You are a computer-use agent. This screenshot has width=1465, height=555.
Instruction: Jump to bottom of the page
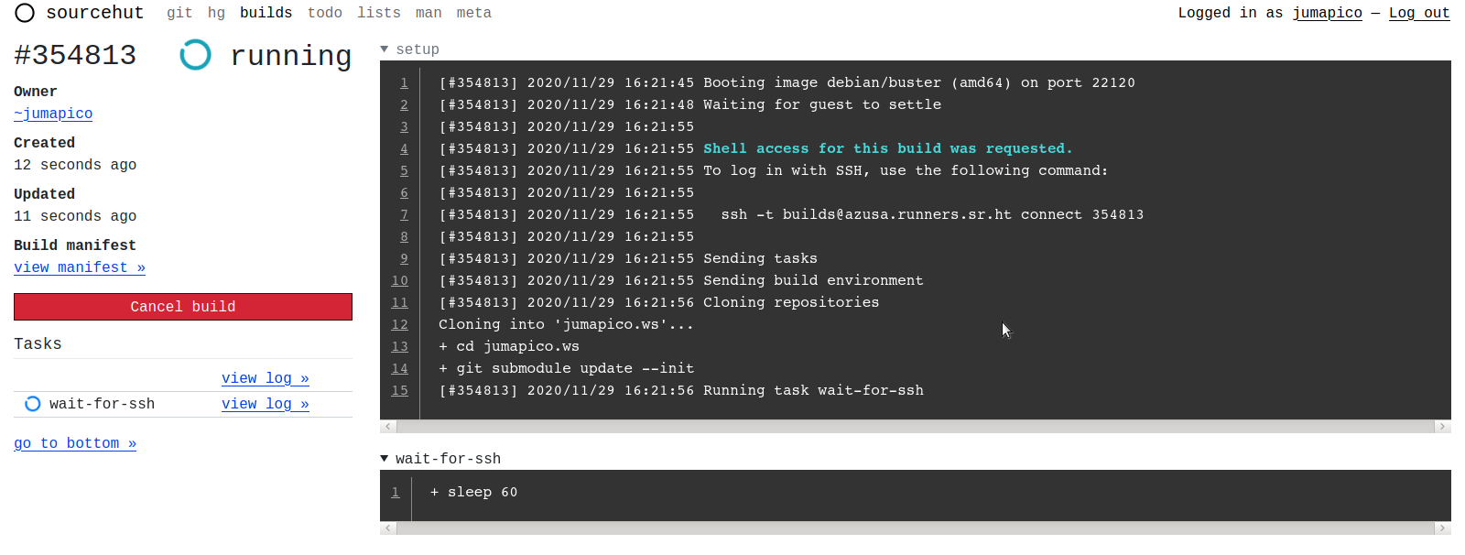coord(75,443)
